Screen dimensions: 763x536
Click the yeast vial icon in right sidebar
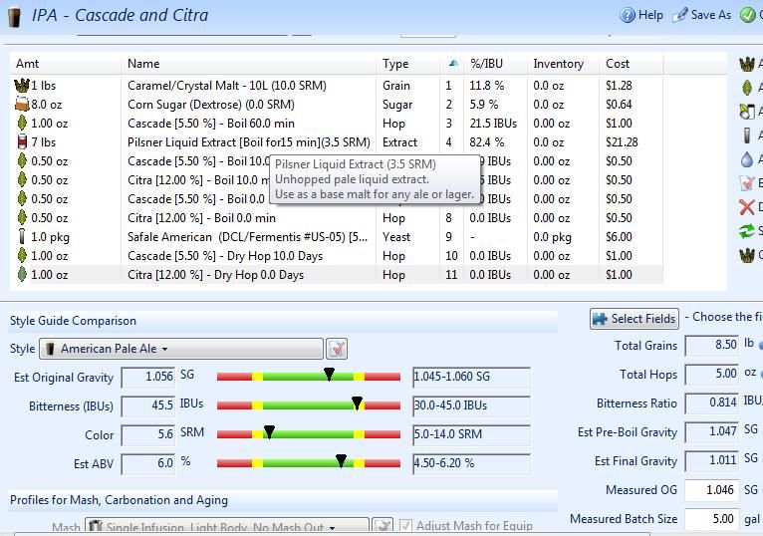[747, 135]
